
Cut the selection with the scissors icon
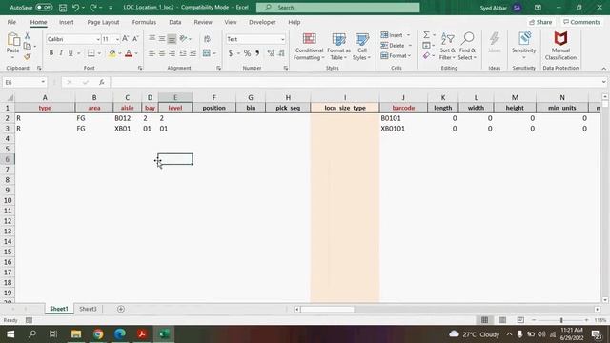pyautogui.click(x=28, y=36)
